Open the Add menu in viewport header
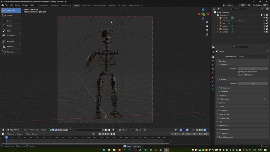Viewport: 270px width, 152px height. tap(37, 130)
